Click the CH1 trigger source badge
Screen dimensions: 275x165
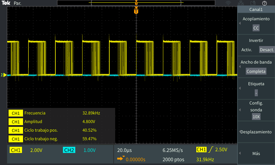pyautogui.click(x=201, y=150)
